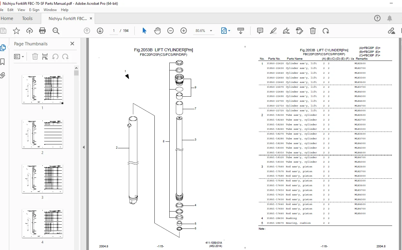Click the page number input field
Screen dimensions: 402x250
point(113,31)
